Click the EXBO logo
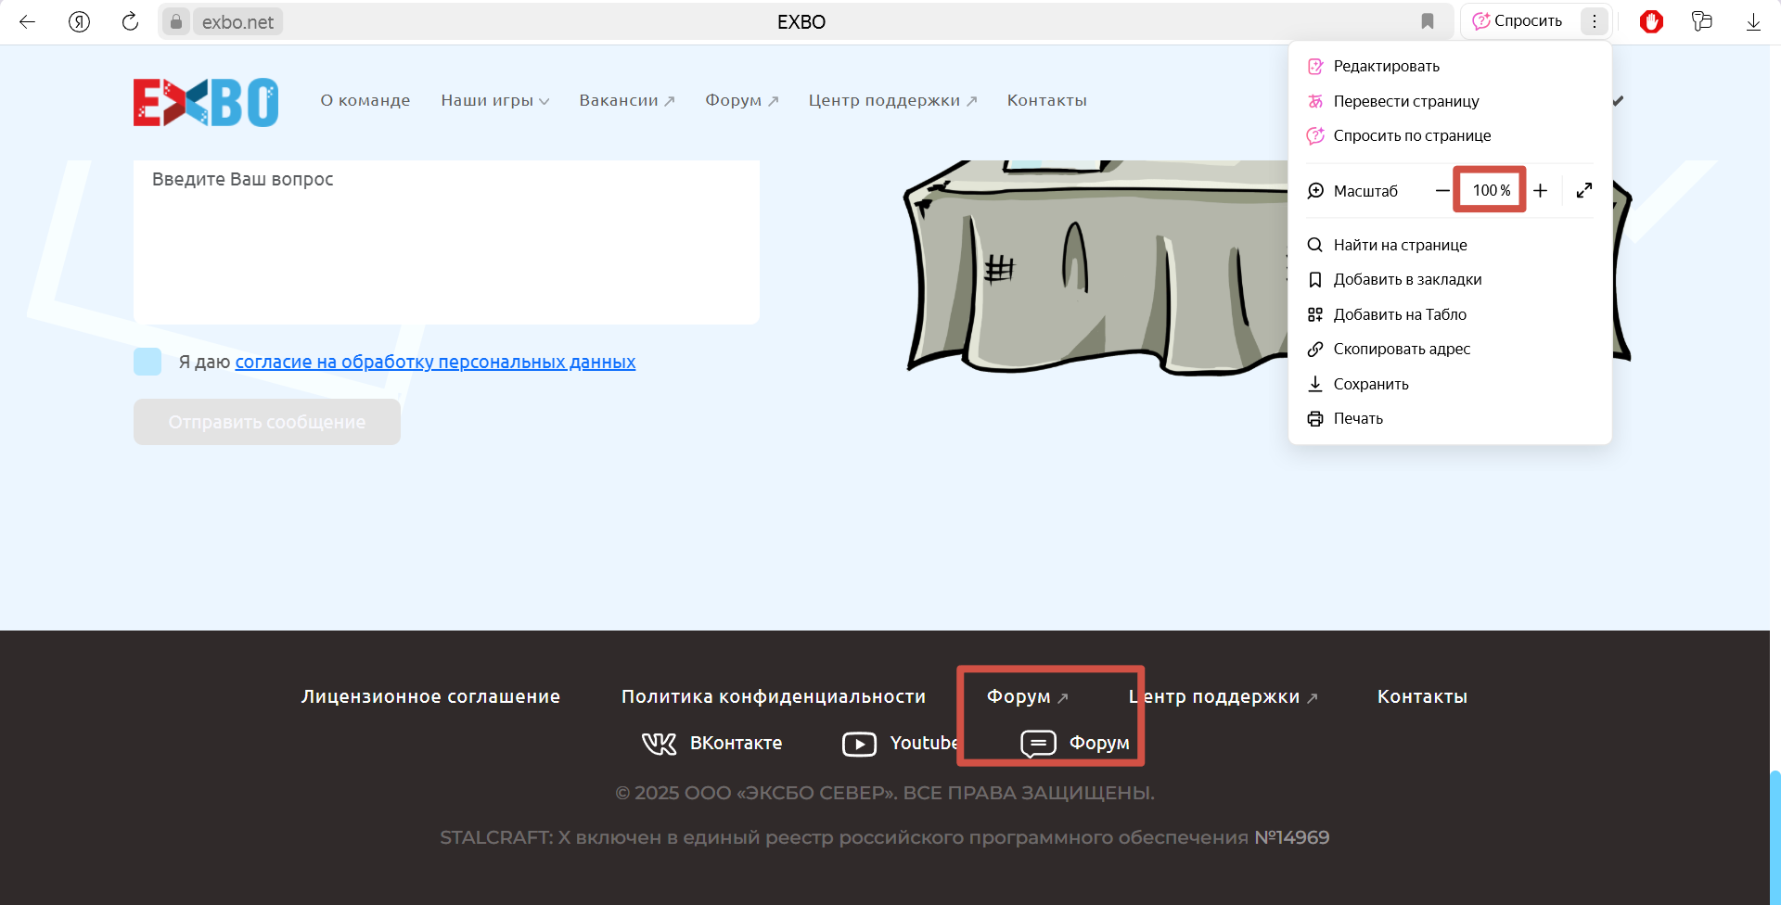Screen dimensions: 1781x905 [x=206, y=102]
